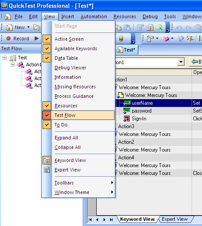The image size is (202, 226).
Task: Click the Resources menu in the menu bar
Action: [125, 16]
